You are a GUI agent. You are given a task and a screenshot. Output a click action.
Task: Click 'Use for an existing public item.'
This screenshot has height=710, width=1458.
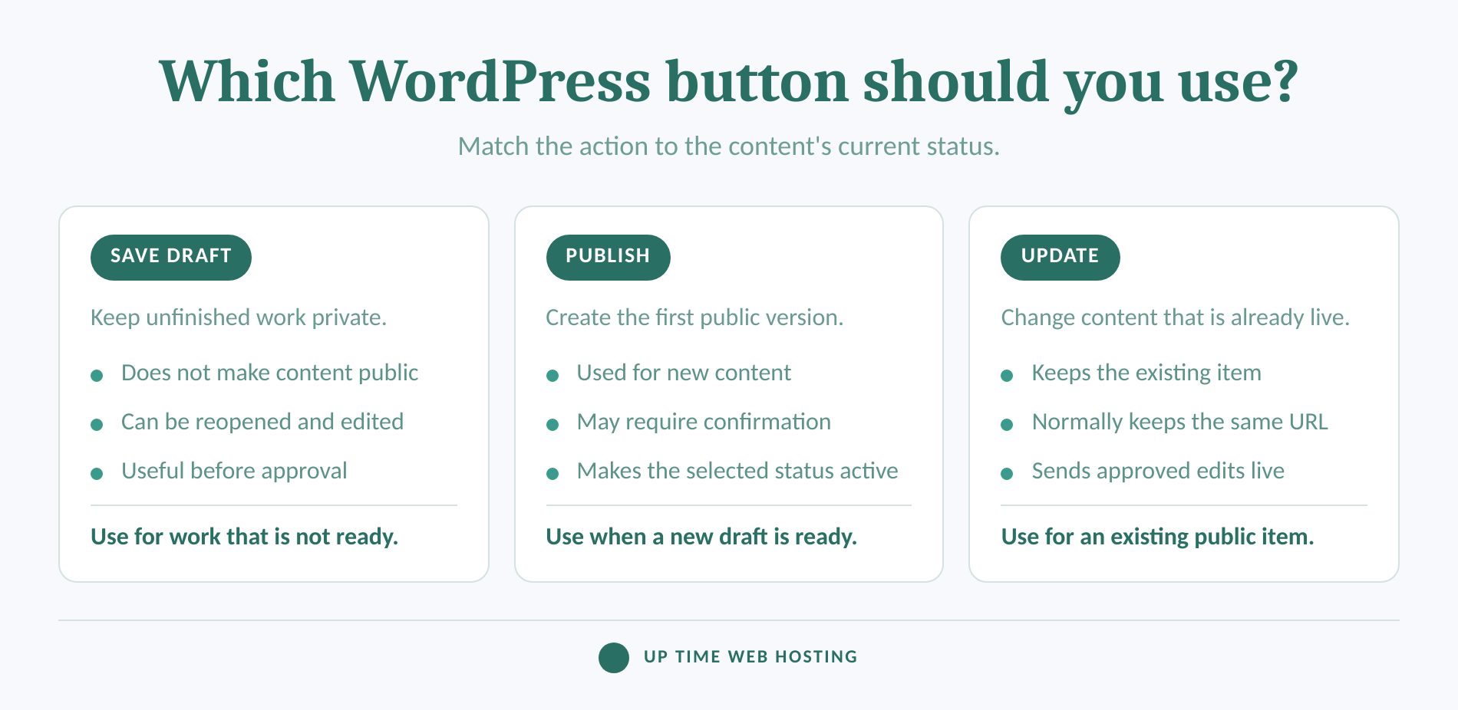coord(1157,537)
